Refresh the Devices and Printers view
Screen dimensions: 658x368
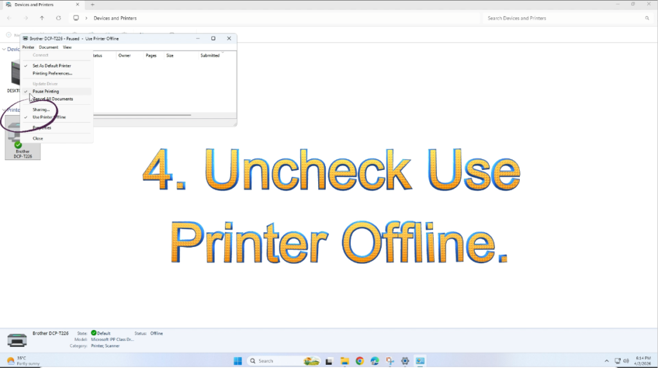(58, 18)
